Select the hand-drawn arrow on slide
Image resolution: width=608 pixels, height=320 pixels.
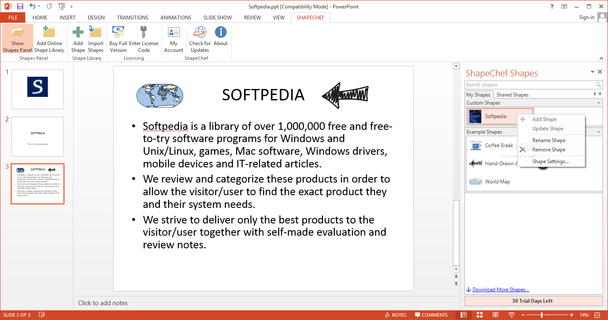[x=345, y=95]
